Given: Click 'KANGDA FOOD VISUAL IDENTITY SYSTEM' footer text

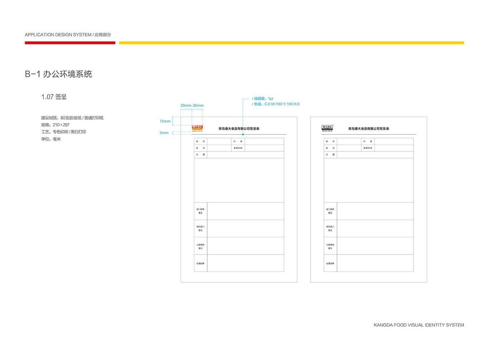Looking at the screenshot, I should (x=419, y=325).
